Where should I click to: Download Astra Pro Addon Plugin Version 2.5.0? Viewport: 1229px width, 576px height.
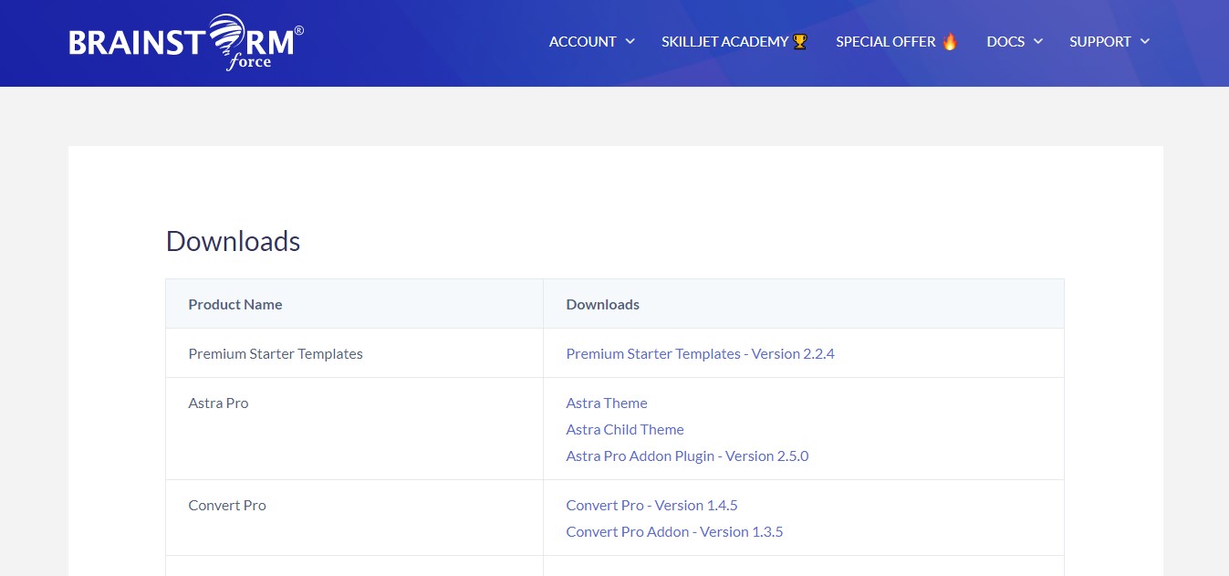[x=687, y=456]
